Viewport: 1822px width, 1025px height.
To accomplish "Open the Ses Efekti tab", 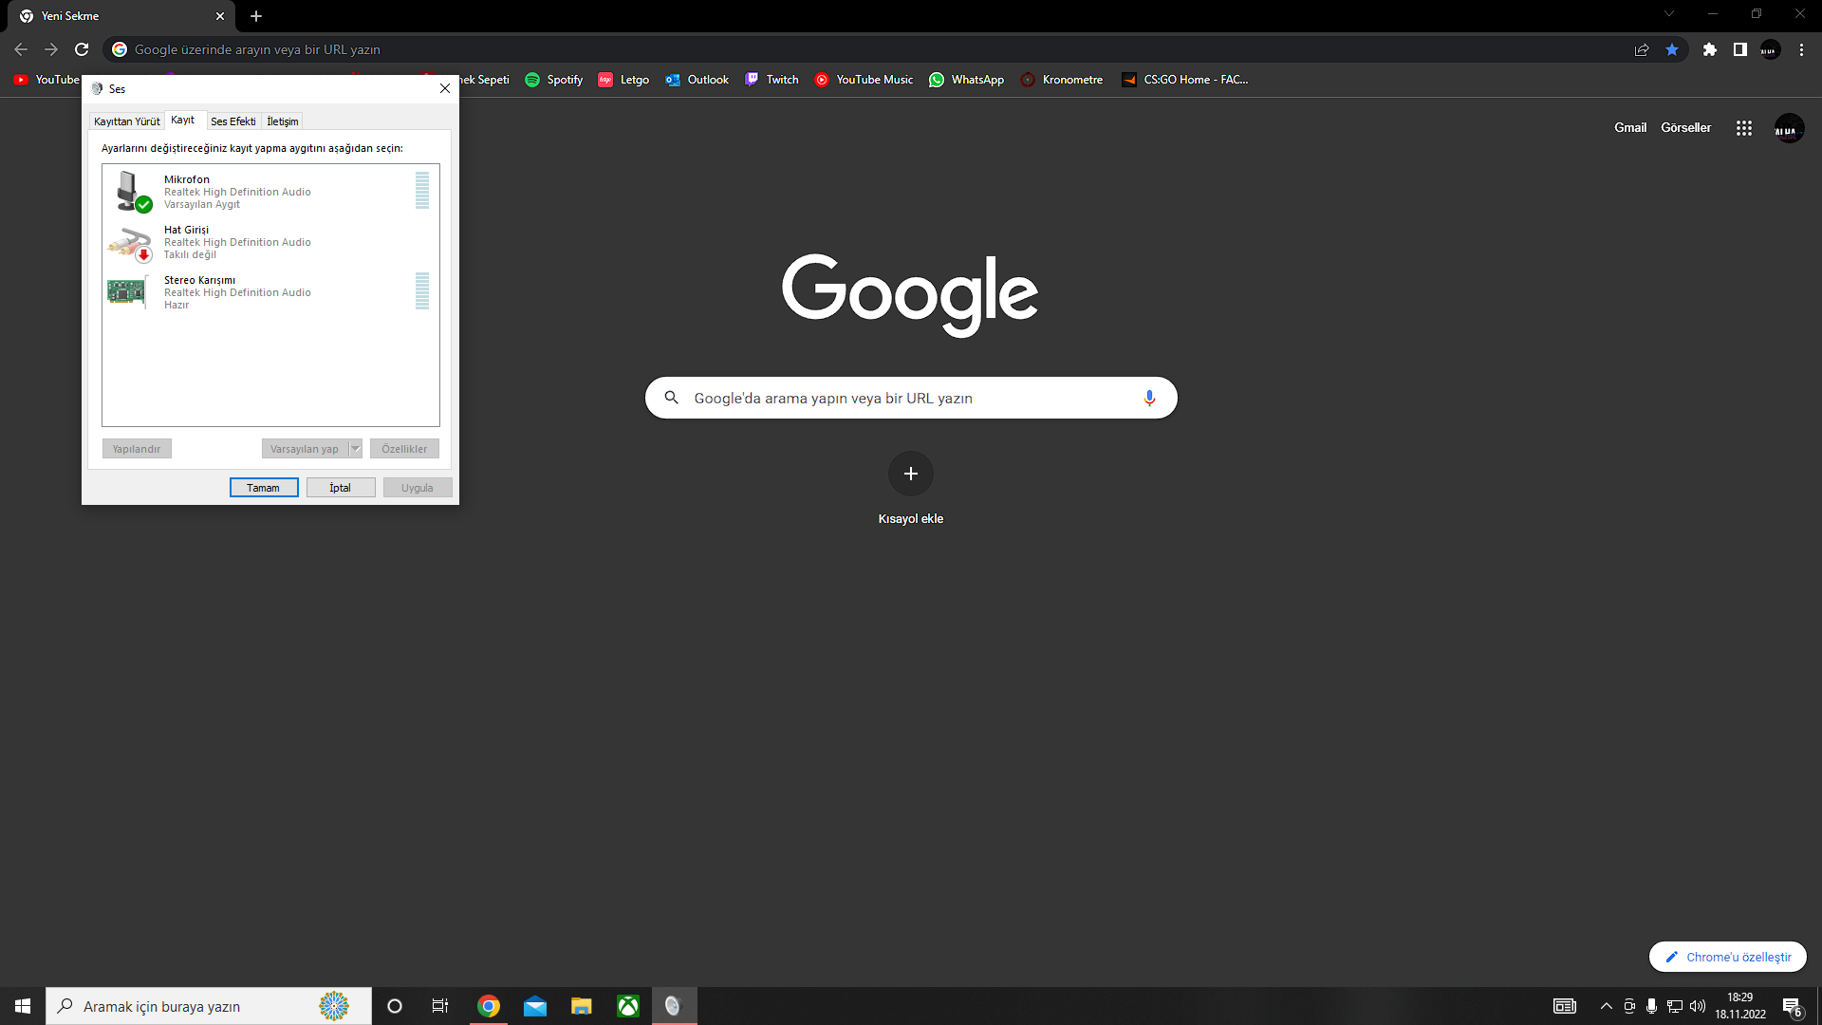I will click(x=233, y=121).
